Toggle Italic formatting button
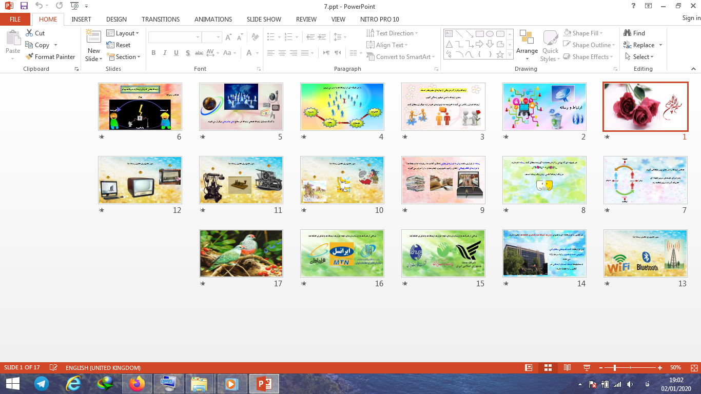The image size is (701, 394). click(165, 53)
